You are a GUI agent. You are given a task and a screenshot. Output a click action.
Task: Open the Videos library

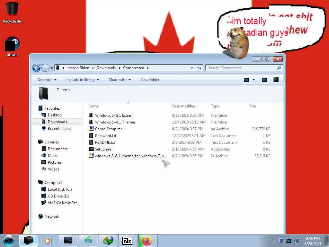53,169
